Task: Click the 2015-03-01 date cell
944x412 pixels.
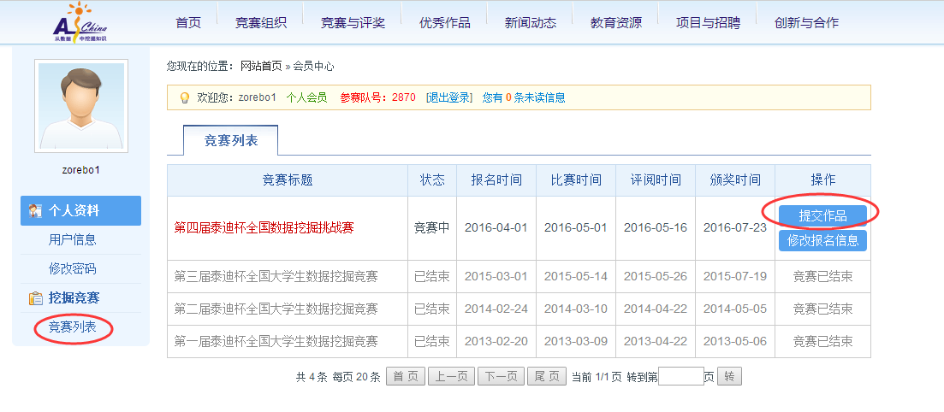Action: (x=496, y=277)
